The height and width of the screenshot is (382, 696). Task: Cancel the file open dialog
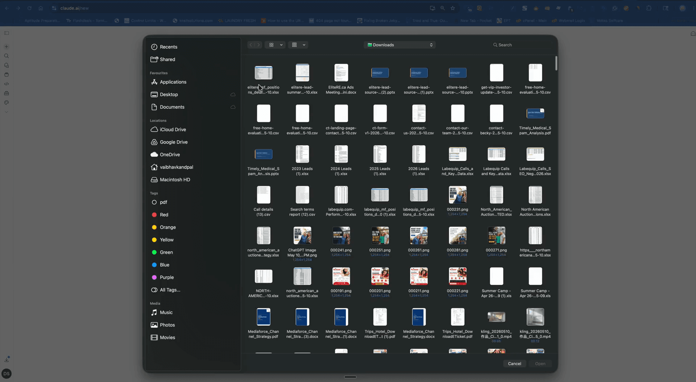click(514, 364)
